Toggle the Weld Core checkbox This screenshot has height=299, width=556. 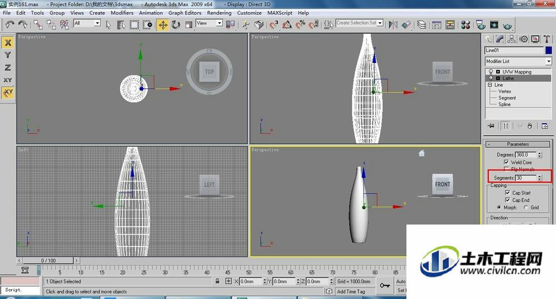click(x=507, y=162)
